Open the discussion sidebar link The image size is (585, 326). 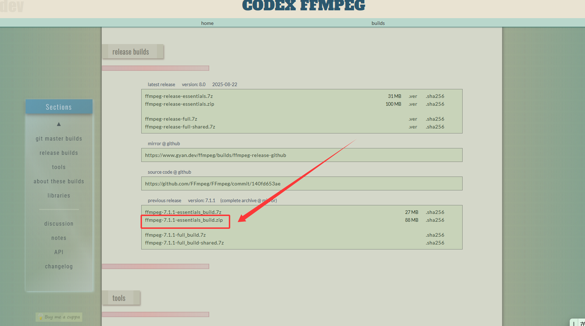pos(59,224)
